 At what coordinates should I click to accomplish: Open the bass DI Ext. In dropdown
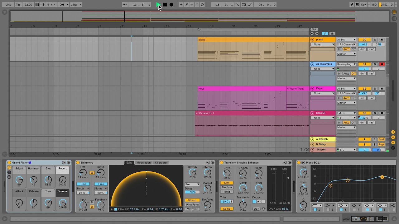pos(346,113)
